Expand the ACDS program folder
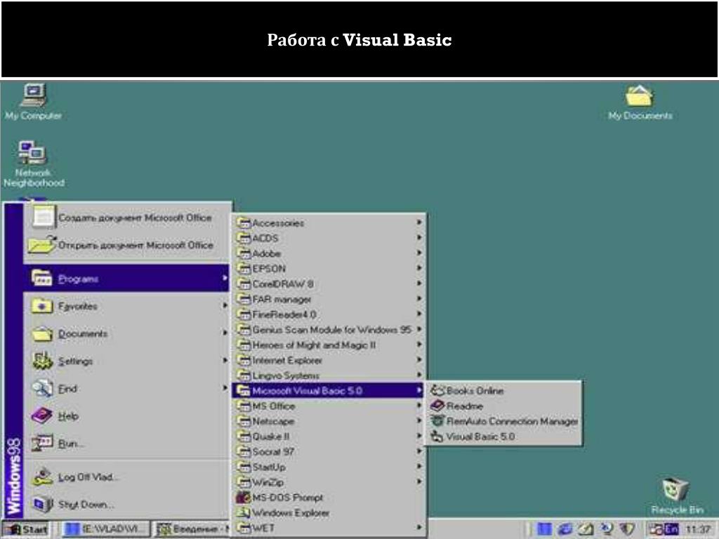 point(329,239)
